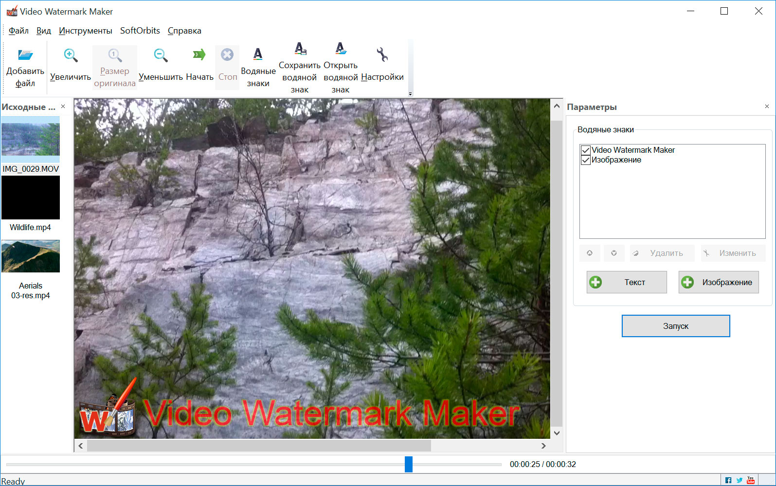Select the Aerials 03-res.mp4 thumbnail

31,256
